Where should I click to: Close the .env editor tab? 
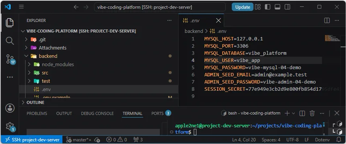click(x=218, y=20)
